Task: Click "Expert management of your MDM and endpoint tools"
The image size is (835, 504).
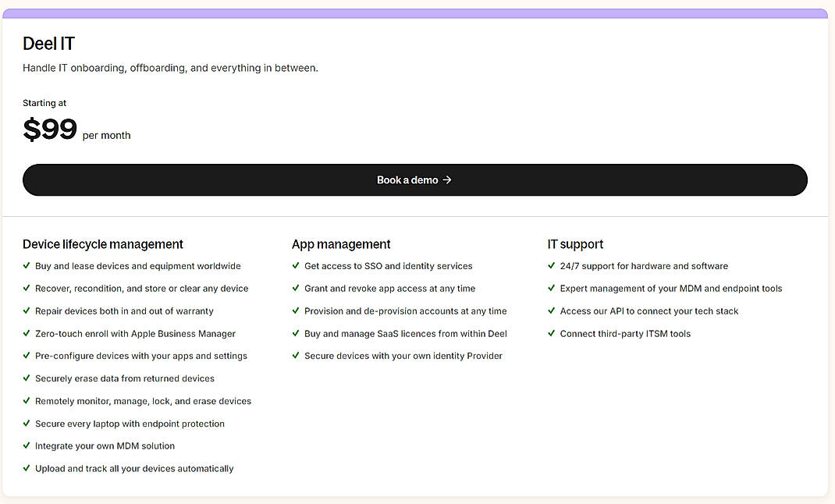Action: (671, 289)
